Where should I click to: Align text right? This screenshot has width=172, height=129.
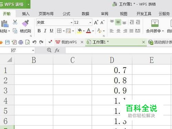tap(125, 31)
